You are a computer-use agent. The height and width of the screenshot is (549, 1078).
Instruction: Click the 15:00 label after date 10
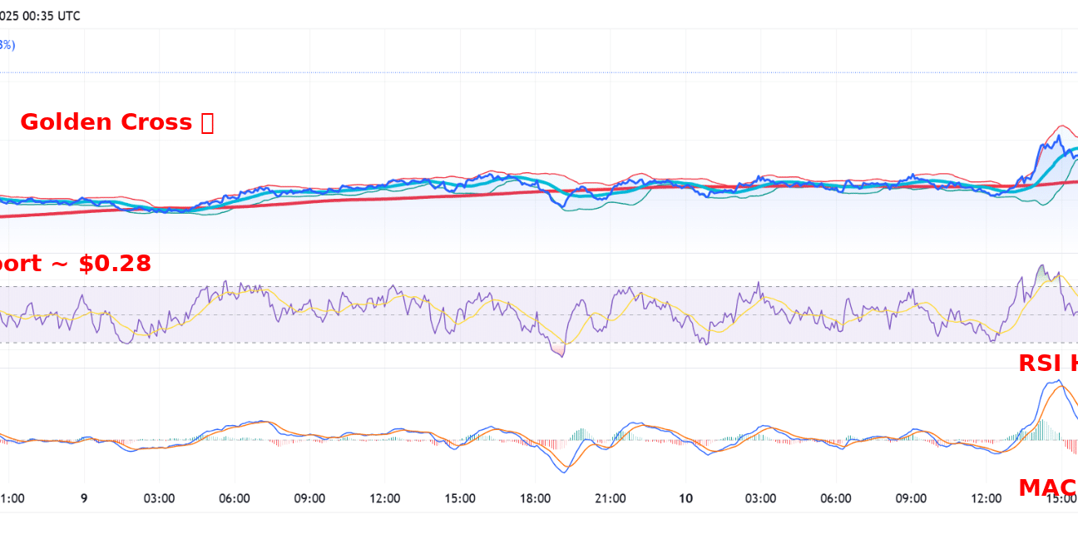tap(1061, 498)
